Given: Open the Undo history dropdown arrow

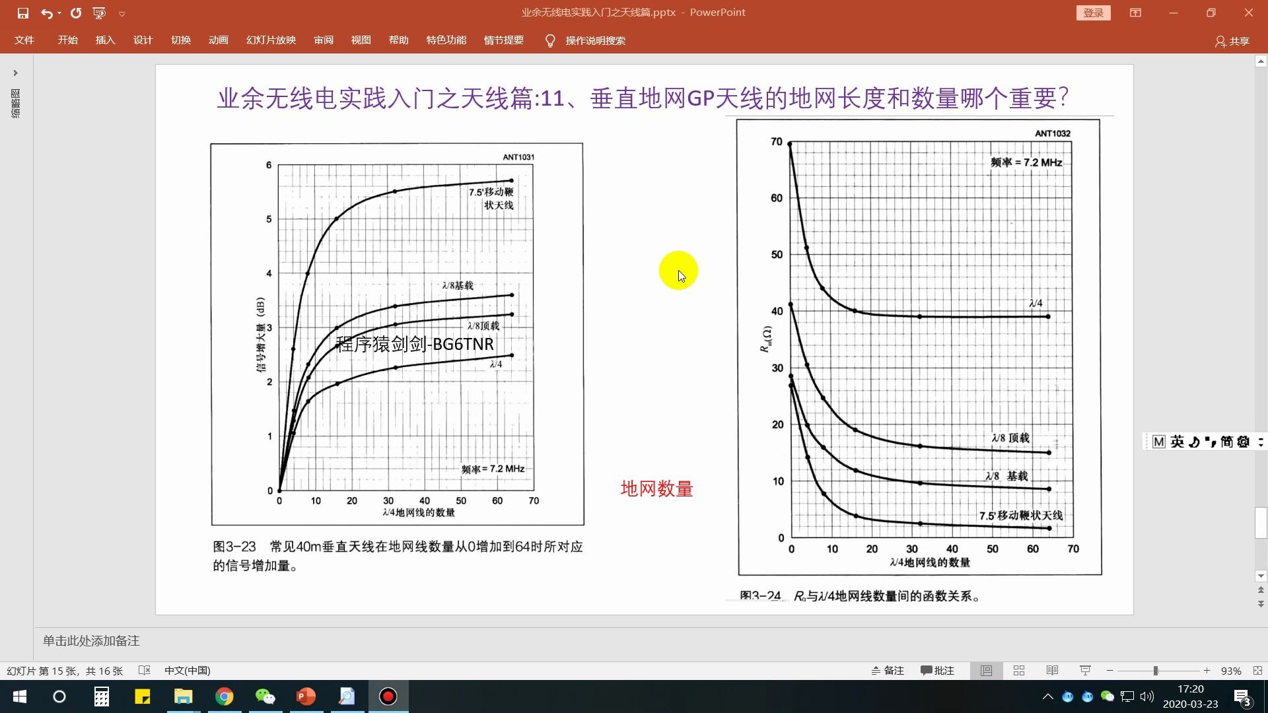Looking at the screenshot, I should click(x=59, y=13).
